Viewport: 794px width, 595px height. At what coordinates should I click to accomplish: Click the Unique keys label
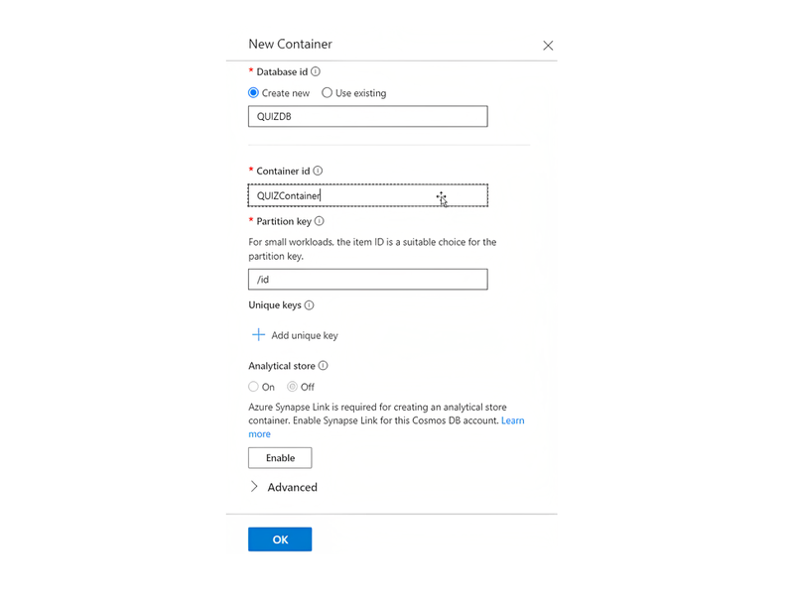point(275,305)
